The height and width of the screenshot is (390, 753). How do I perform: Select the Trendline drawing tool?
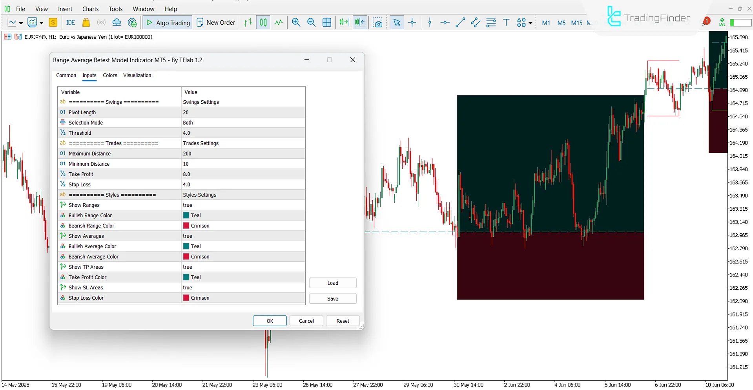point(459,22)
